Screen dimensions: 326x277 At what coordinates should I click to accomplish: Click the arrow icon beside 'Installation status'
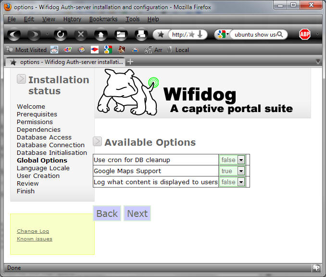coord(21,79)
